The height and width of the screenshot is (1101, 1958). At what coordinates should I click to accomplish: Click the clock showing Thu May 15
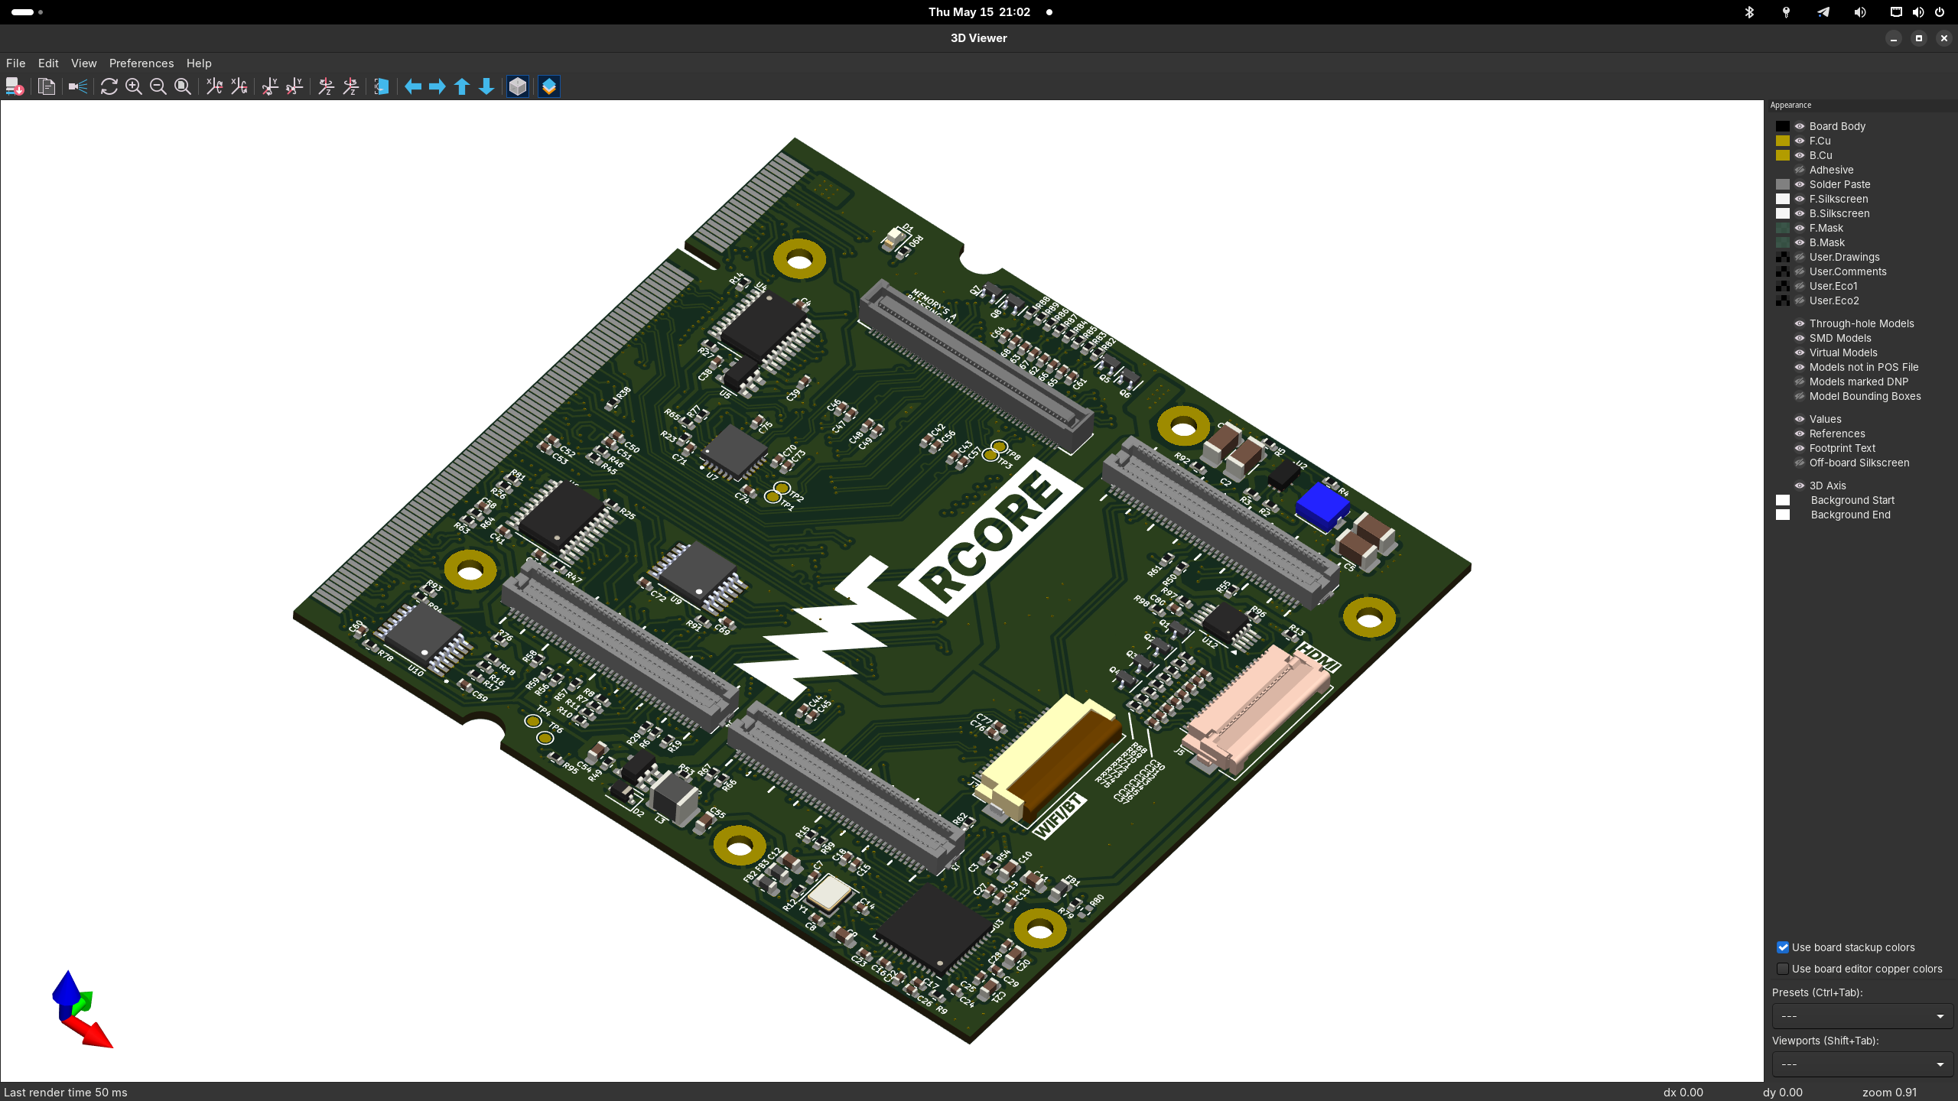979,12
